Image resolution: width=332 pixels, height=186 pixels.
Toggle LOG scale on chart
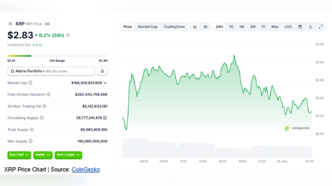[288, 27]
